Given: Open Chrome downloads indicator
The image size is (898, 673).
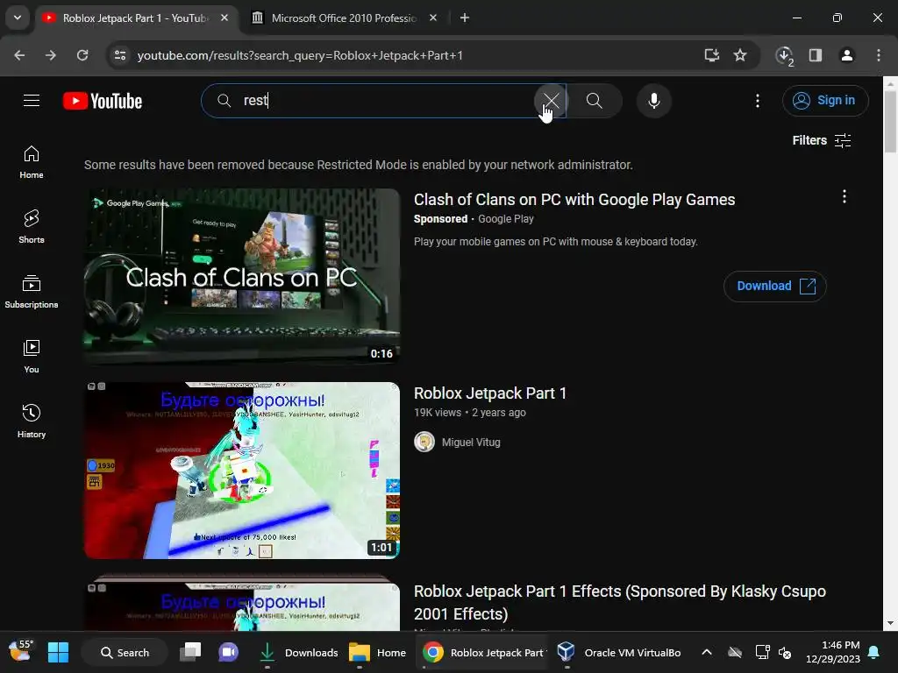Looking at the screenshot, I should click(x=784, y=55).
